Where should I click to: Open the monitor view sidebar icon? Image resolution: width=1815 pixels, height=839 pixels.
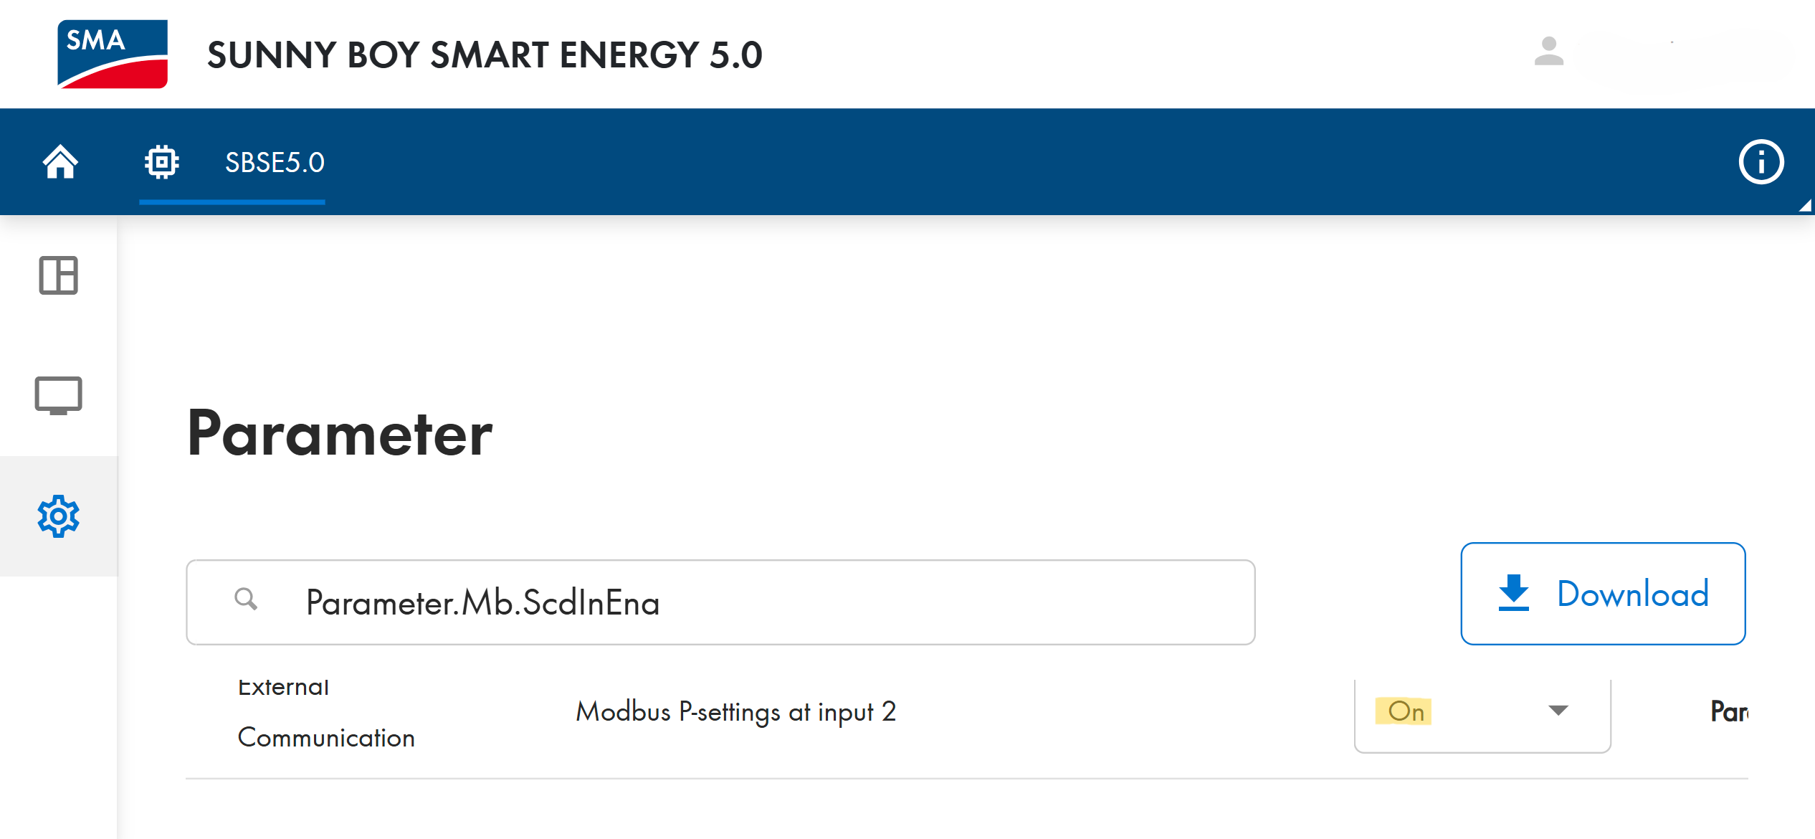pyautogui.click(x=59, y=395)
